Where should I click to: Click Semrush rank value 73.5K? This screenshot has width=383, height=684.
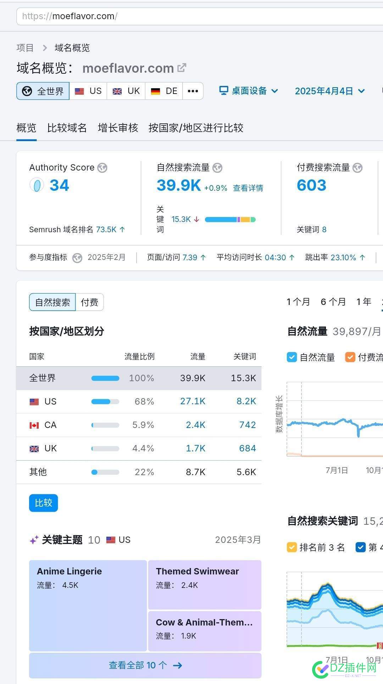click(x=106, y=229)
